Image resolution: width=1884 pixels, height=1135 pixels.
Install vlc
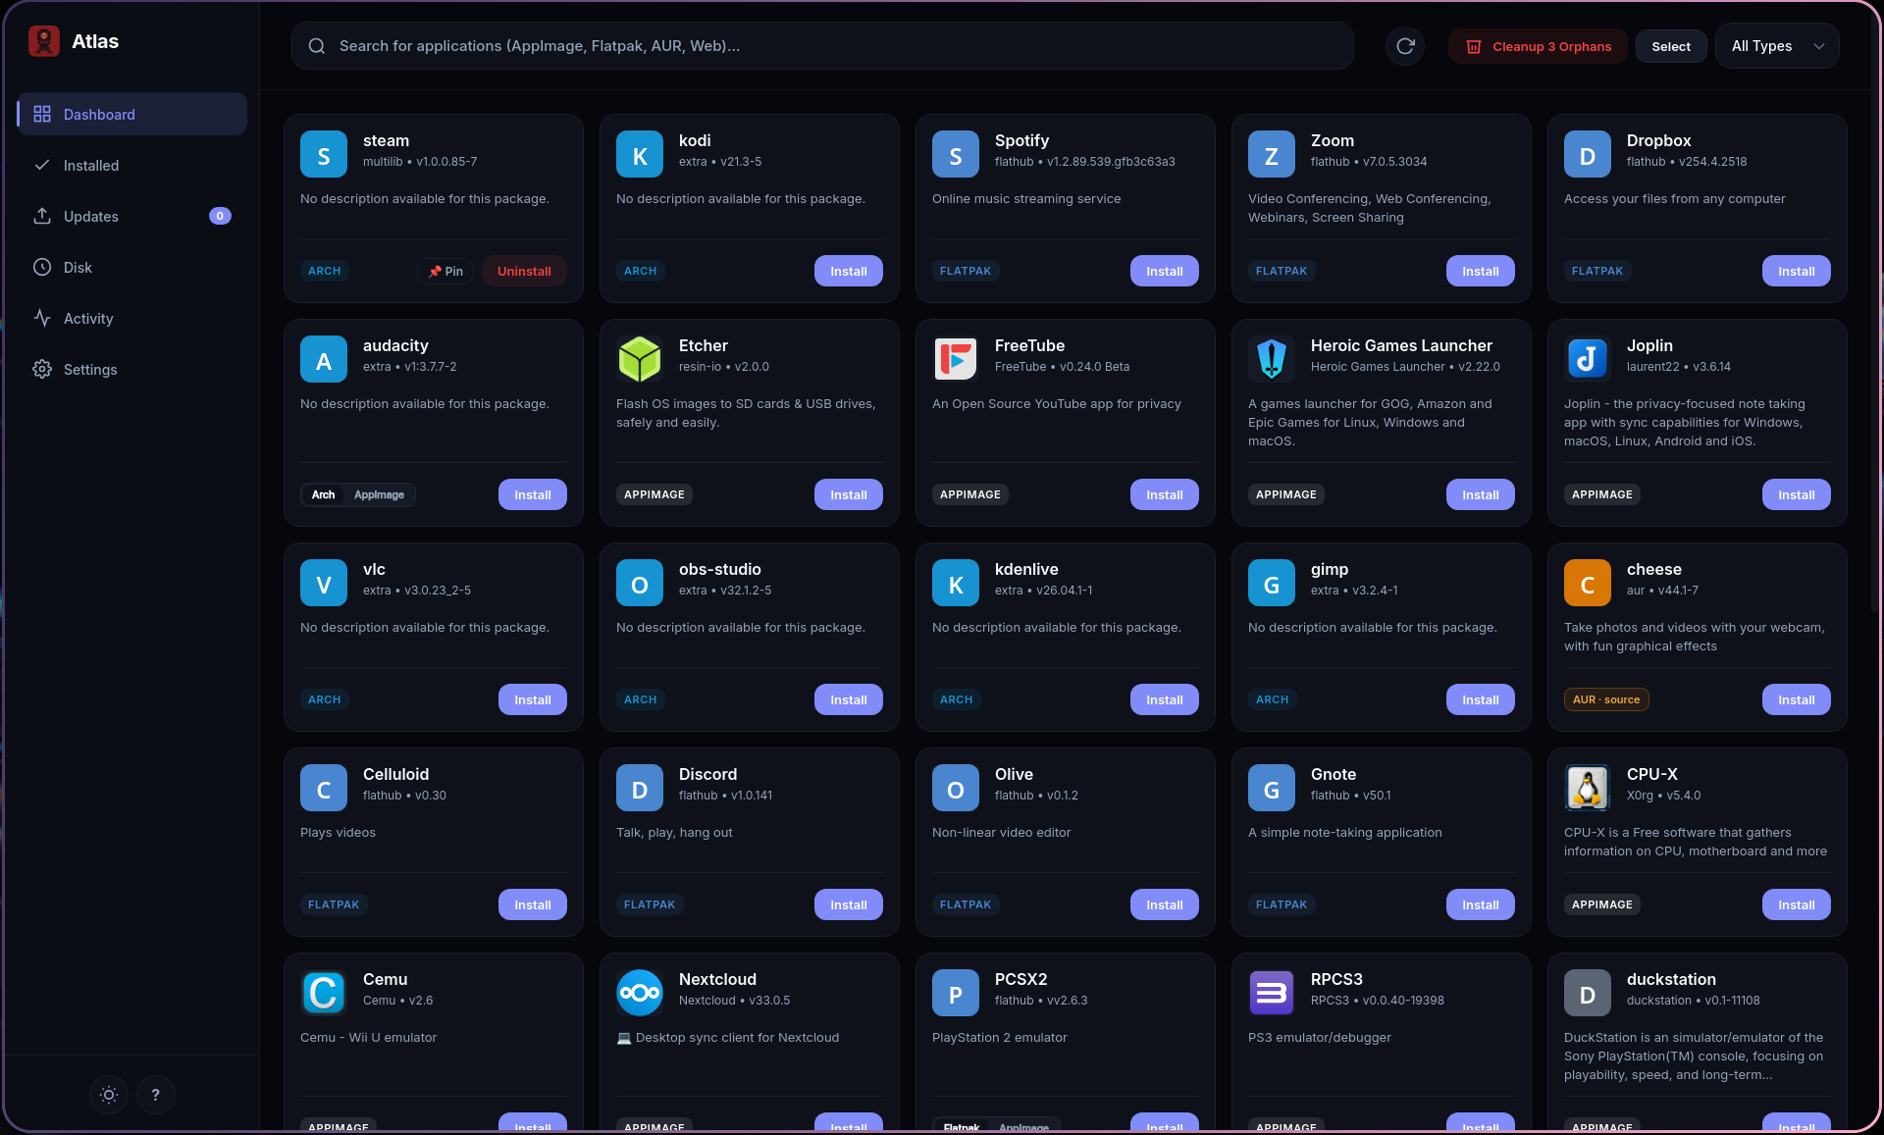(x=533, y=699)
